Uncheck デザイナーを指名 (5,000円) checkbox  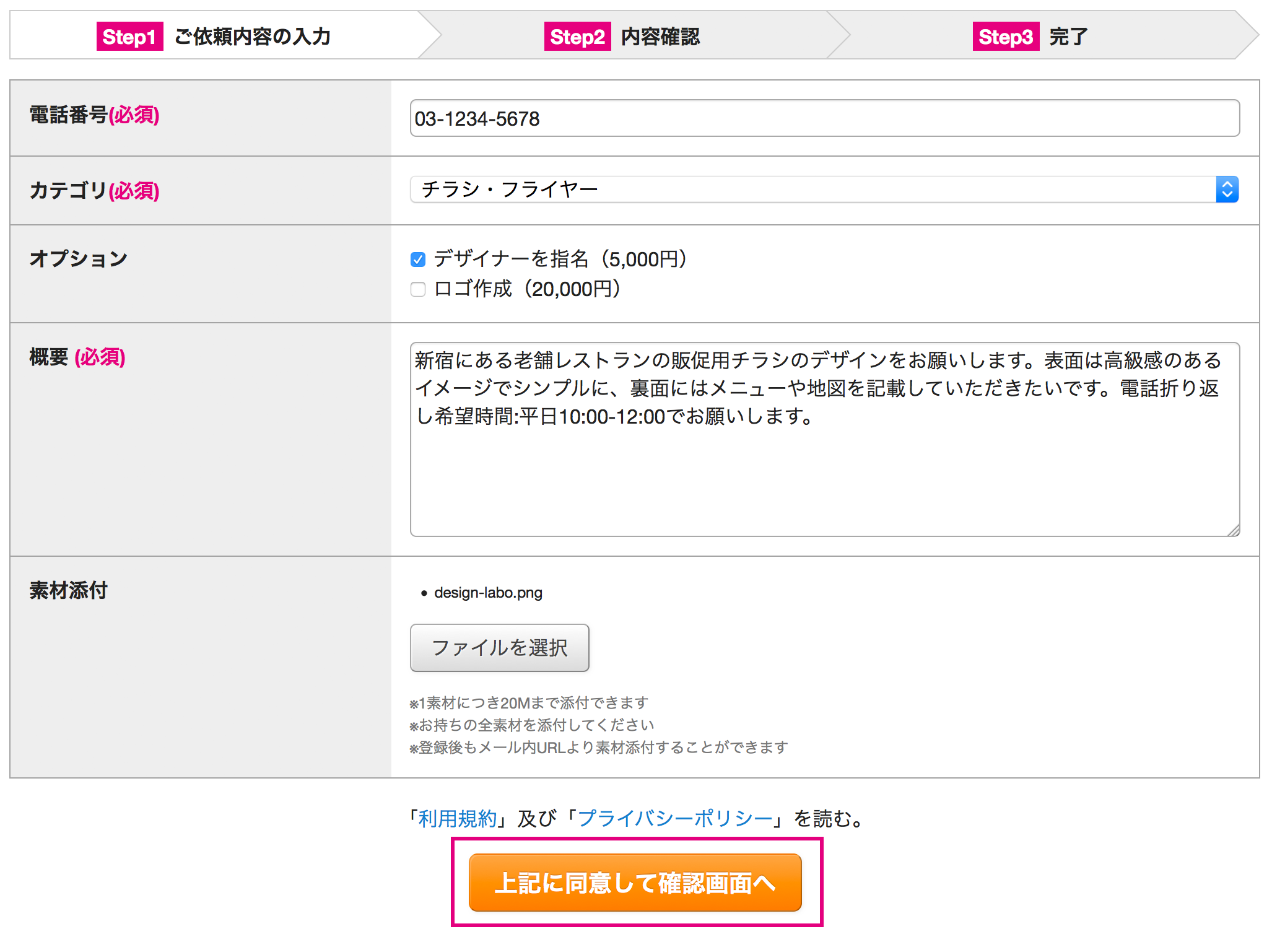pyautogui.click(x=418, y=260)
